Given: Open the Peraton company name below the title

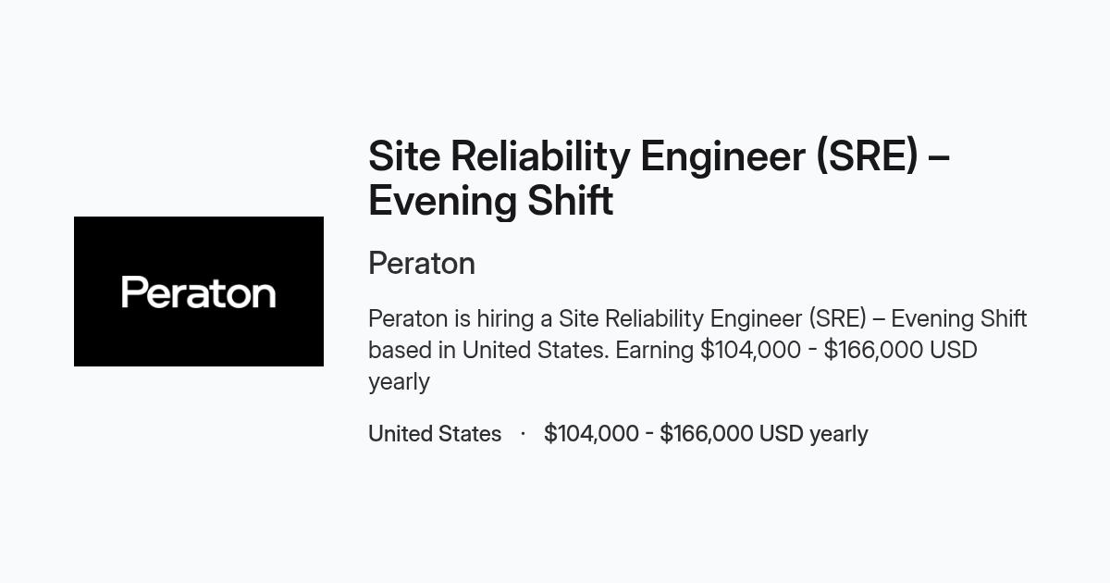Looking at the screenshot, I should pyautogui.click(x=422, y=264).
